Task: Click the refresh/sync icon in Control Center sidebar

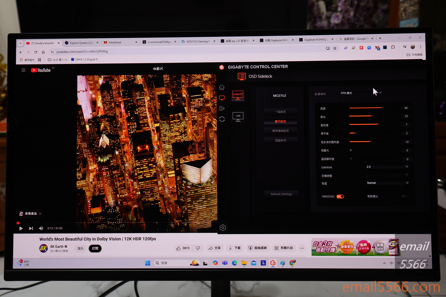Action: point(222,119)
